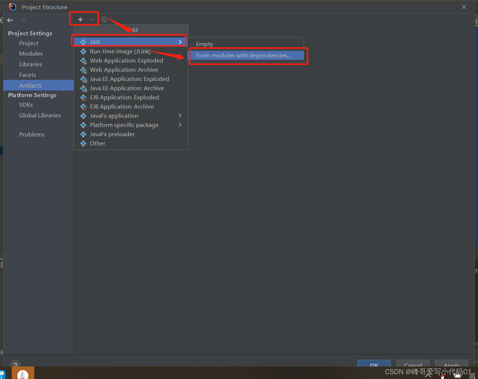
Task: Click the Web Application: Archive icon
Action: [84, 70]
